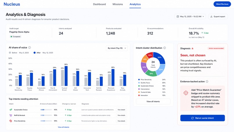Click the Meet Nucleus button
This screenshot has height=132, width=234.
point(222,4)
